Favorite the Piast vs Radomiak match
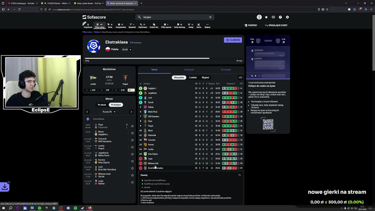Screen dimensions: 375x211 coord(132,126)
